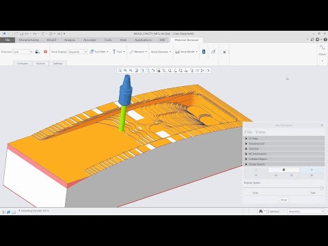Expand the Gouge Report section
Image resolution: width=328 pixels, height=246 pixels.
pos(284,164)
